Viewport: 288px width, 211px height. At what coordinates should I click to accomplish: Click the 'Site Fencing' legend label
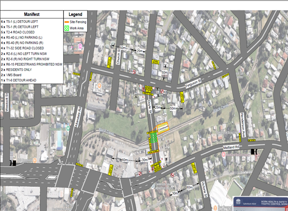click(x=78, y=22)
